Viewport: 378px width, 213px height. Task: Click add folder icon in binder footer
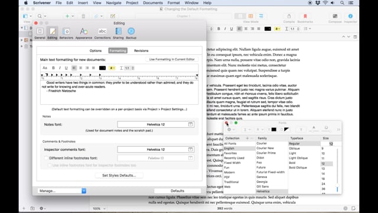tap(32, 208)
